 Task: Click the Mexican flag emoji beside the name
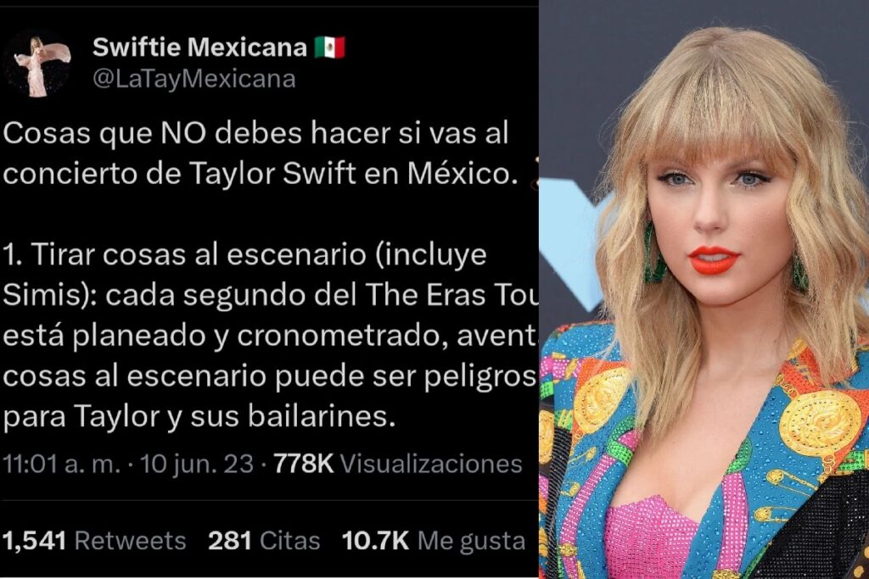(x=330, y=47)
